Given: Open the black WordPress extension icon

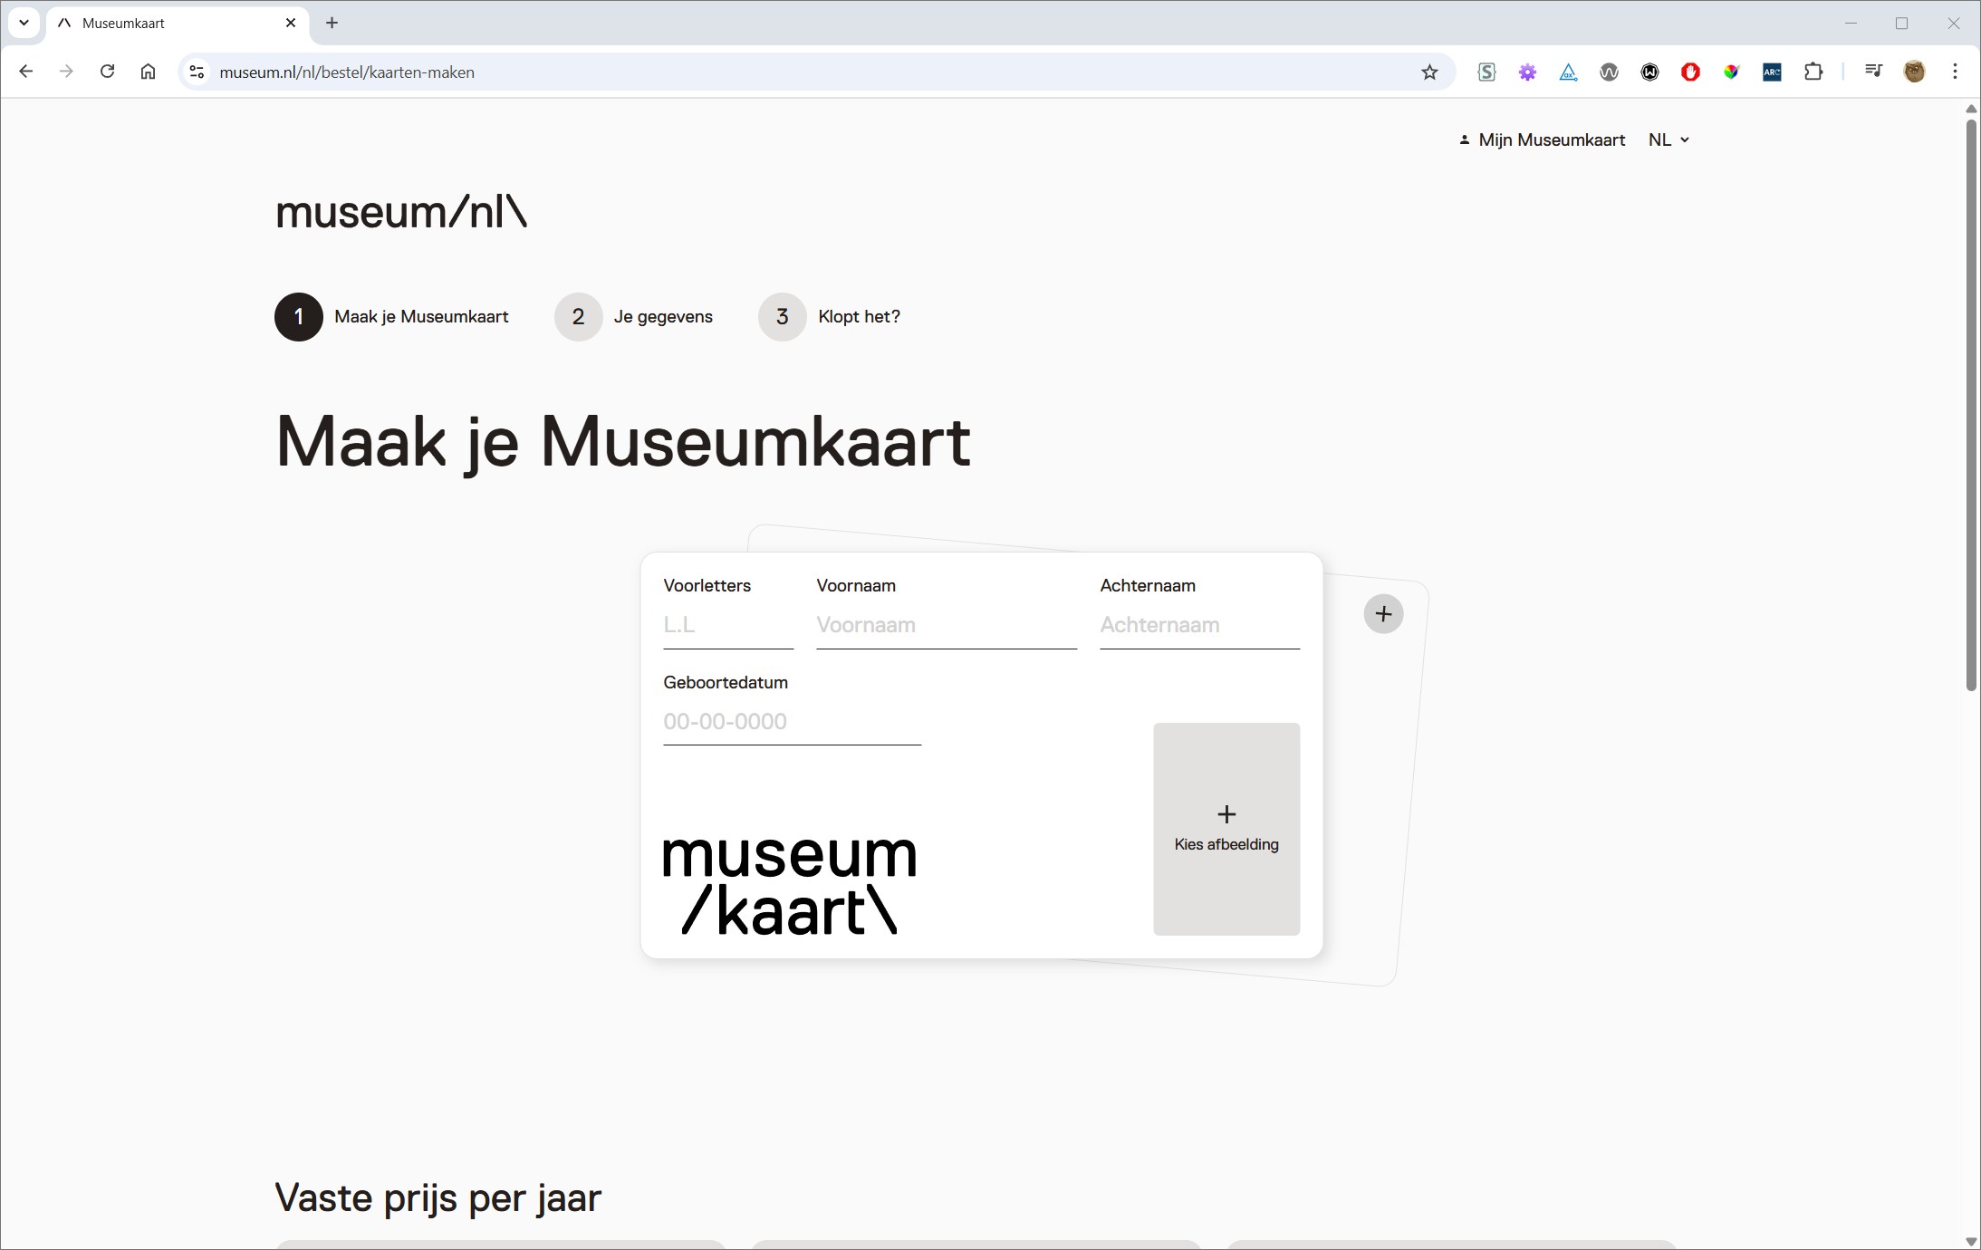Looking at the screenshot, I should 1649,72.
